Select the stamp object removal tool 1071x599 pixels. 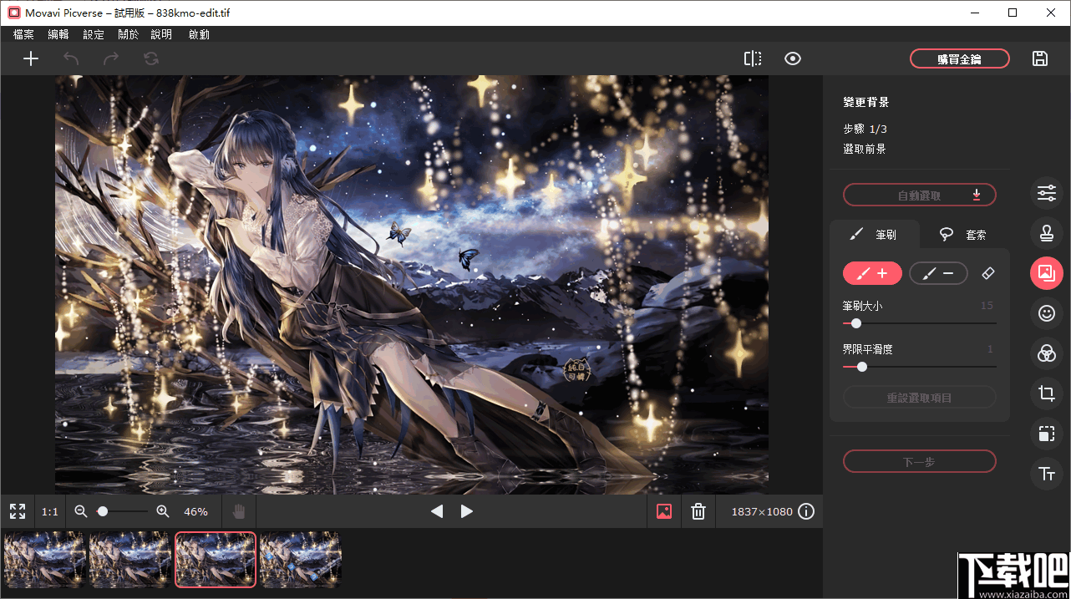pyautogui.click(x=1047, y=232)
